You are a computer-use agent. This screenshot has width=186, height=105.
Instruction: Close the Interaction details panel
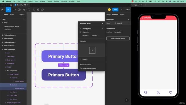[103, 24]
